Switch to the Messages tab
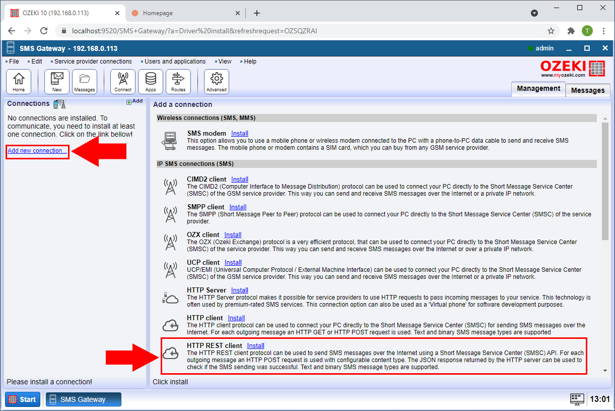The height and width of the screenshot is (411, 615). tap(588, 90)
